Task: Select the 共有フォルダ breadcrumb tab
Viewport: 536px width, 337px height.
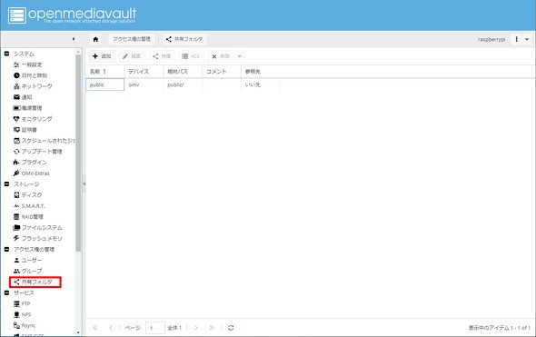Action: [x=184, y=39]
